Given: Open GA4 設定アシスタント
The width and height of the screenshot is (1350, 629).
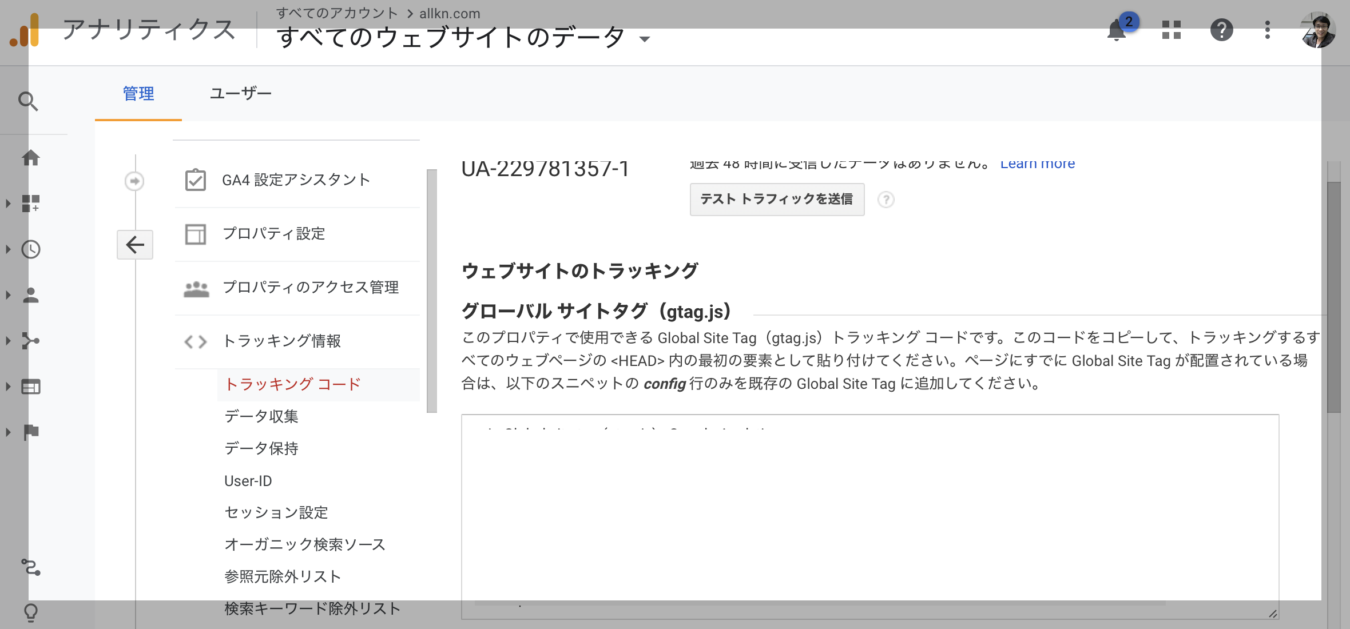Looking at the screenshot, I should 296,180.
